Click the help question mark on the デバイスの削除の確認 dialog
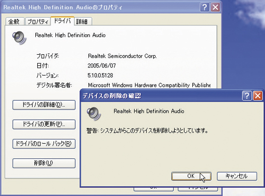This screenshot has width=265, height=196. [247, 96]
